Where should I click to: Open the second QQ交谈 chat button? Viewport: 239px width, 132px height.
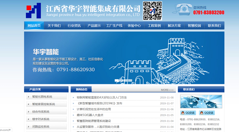[207, 113]
